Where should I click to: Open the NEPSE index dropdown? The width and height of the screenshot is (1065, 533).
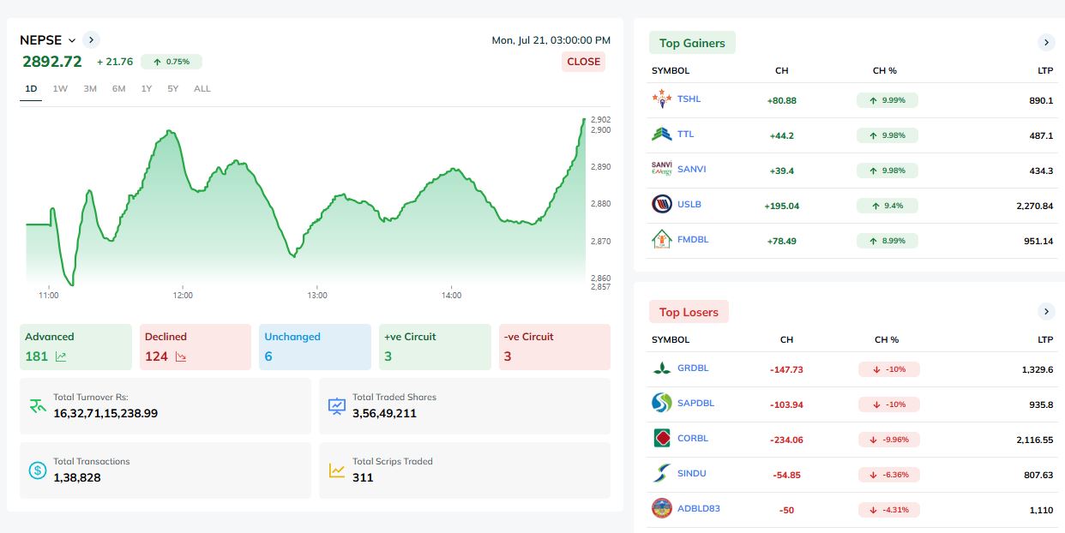pos(72,40)
